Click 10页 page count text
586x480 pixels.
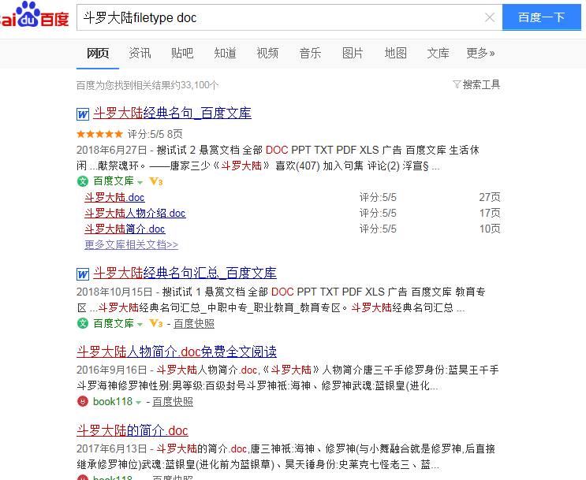point(490,229)
